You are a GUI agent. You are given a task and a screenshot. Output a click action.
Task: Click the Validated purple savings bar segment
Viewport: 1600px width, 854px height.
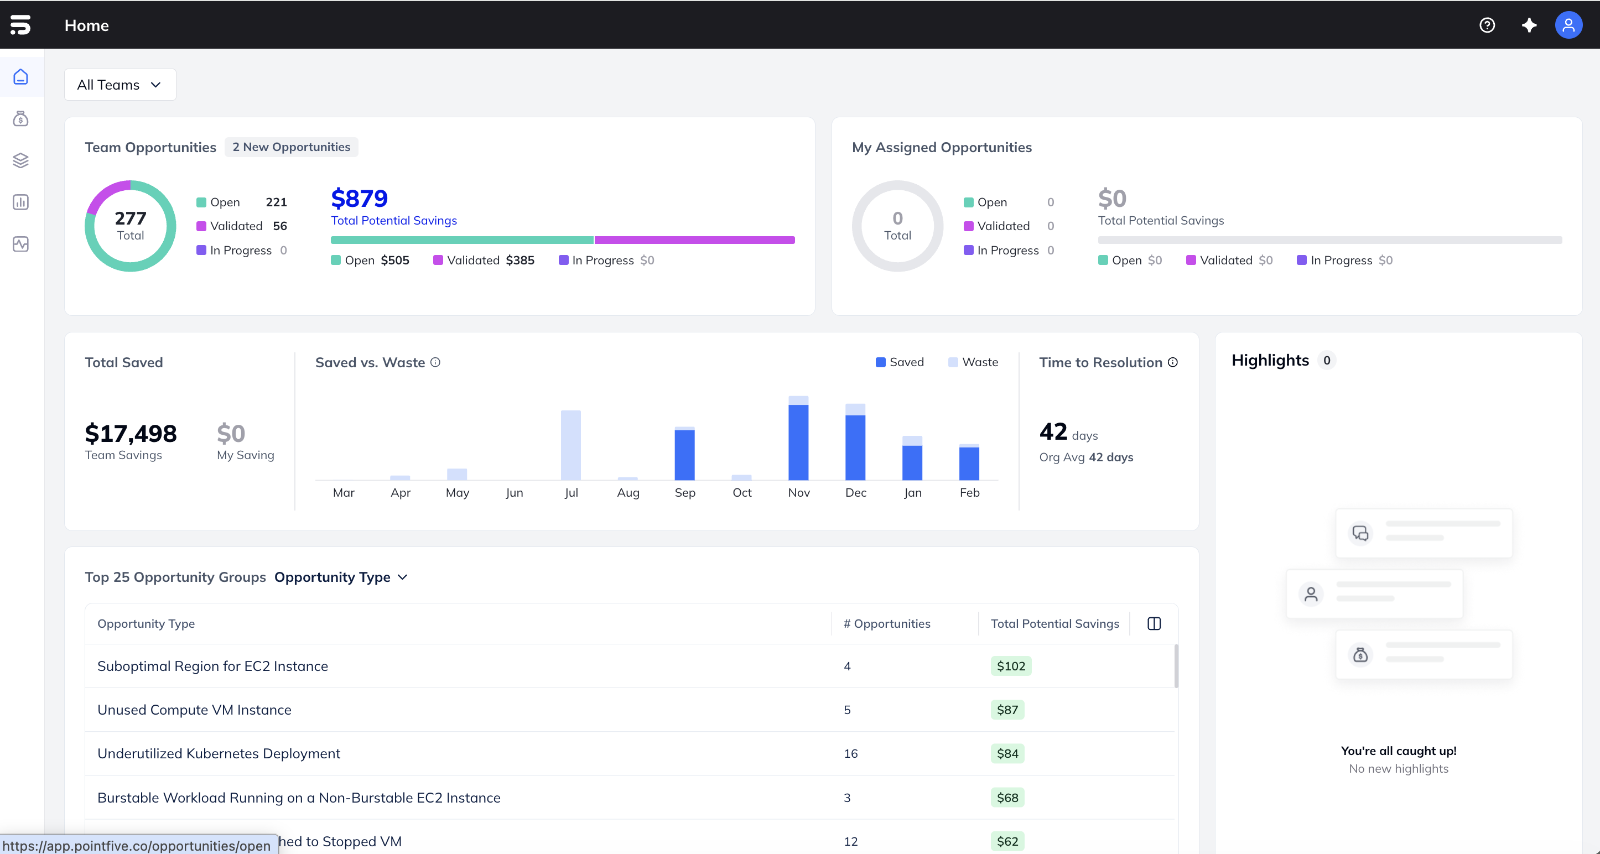[x=694, y=239]
